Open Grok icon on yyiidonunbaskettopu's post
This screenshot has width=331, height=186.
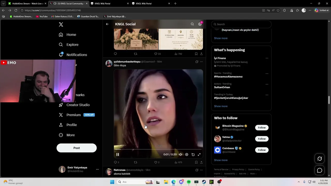click(197, 62)
